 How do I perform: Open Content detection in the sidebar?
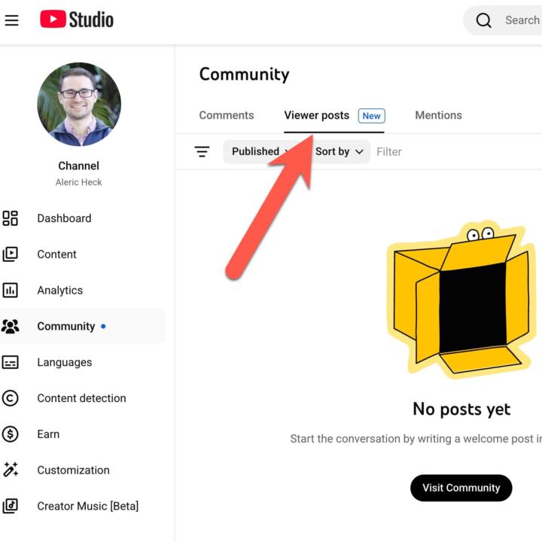click(82, 398)
